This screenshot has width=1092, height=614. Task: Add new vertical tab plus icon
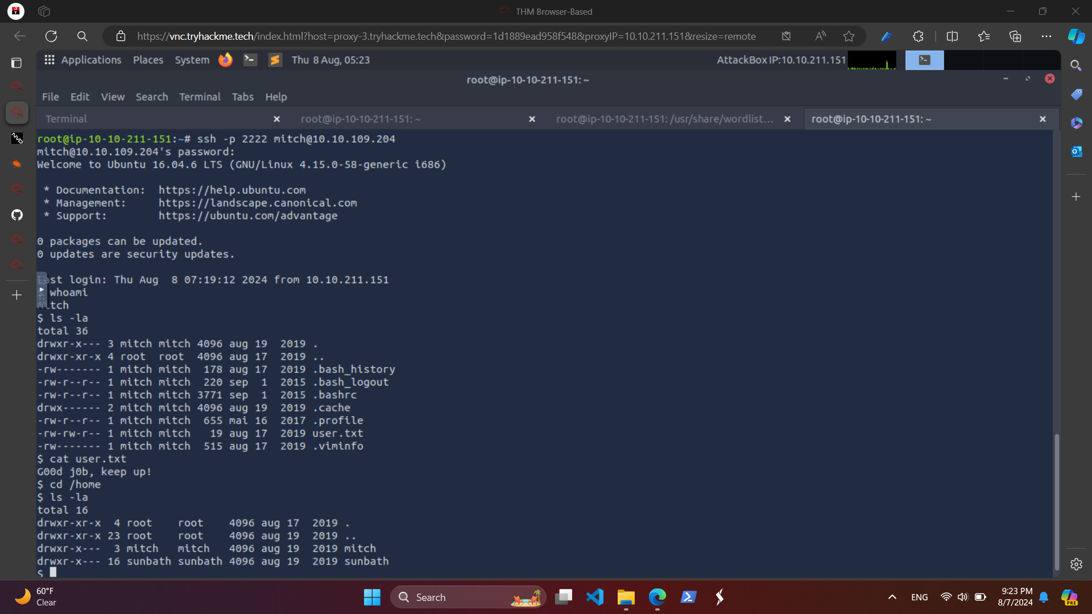17,295
